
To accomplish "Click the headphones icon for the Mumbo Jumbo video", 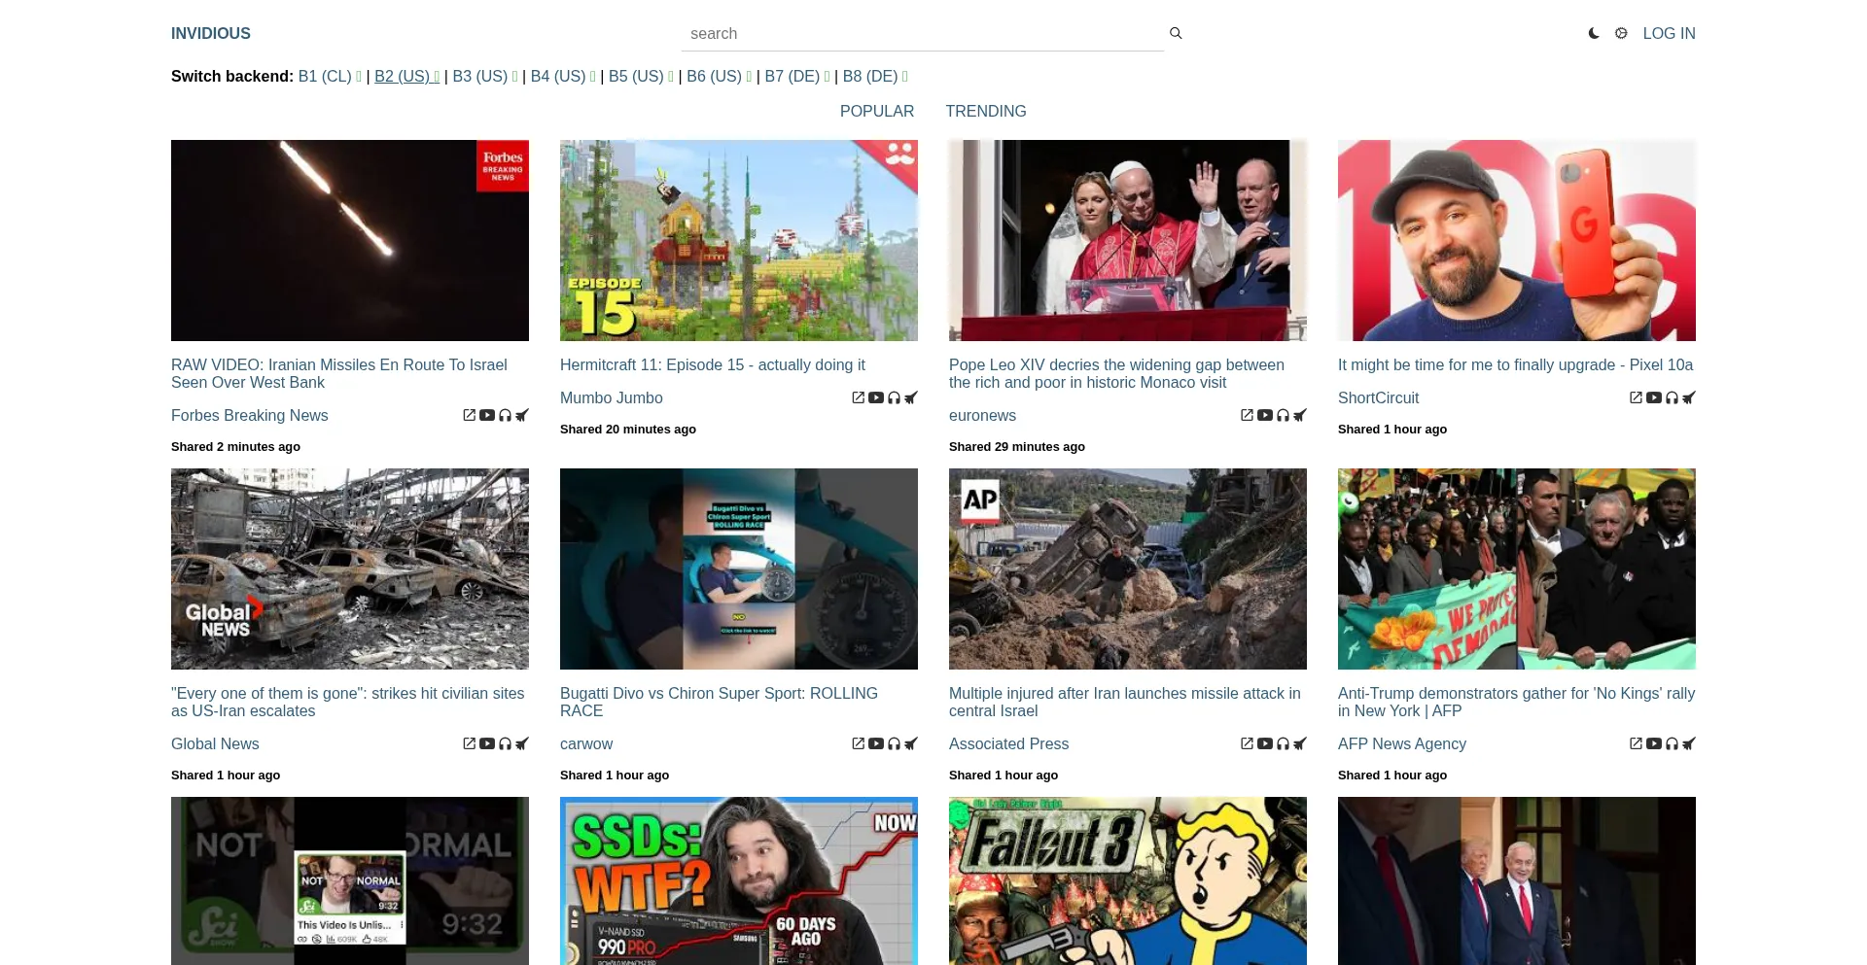I will (894, 397).
